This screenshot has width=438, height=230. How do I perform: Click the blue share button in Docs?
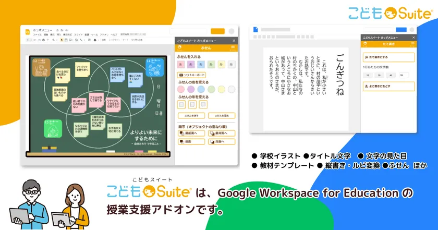coord(401,30)
